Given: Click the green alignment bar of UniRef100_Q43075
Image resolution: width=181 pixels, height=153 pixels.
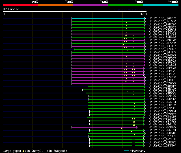Looking at the screenshot, I should (115, 118).
